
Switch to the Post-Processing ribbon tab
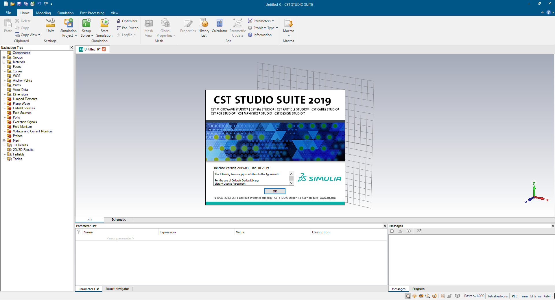tap(92, 13)
